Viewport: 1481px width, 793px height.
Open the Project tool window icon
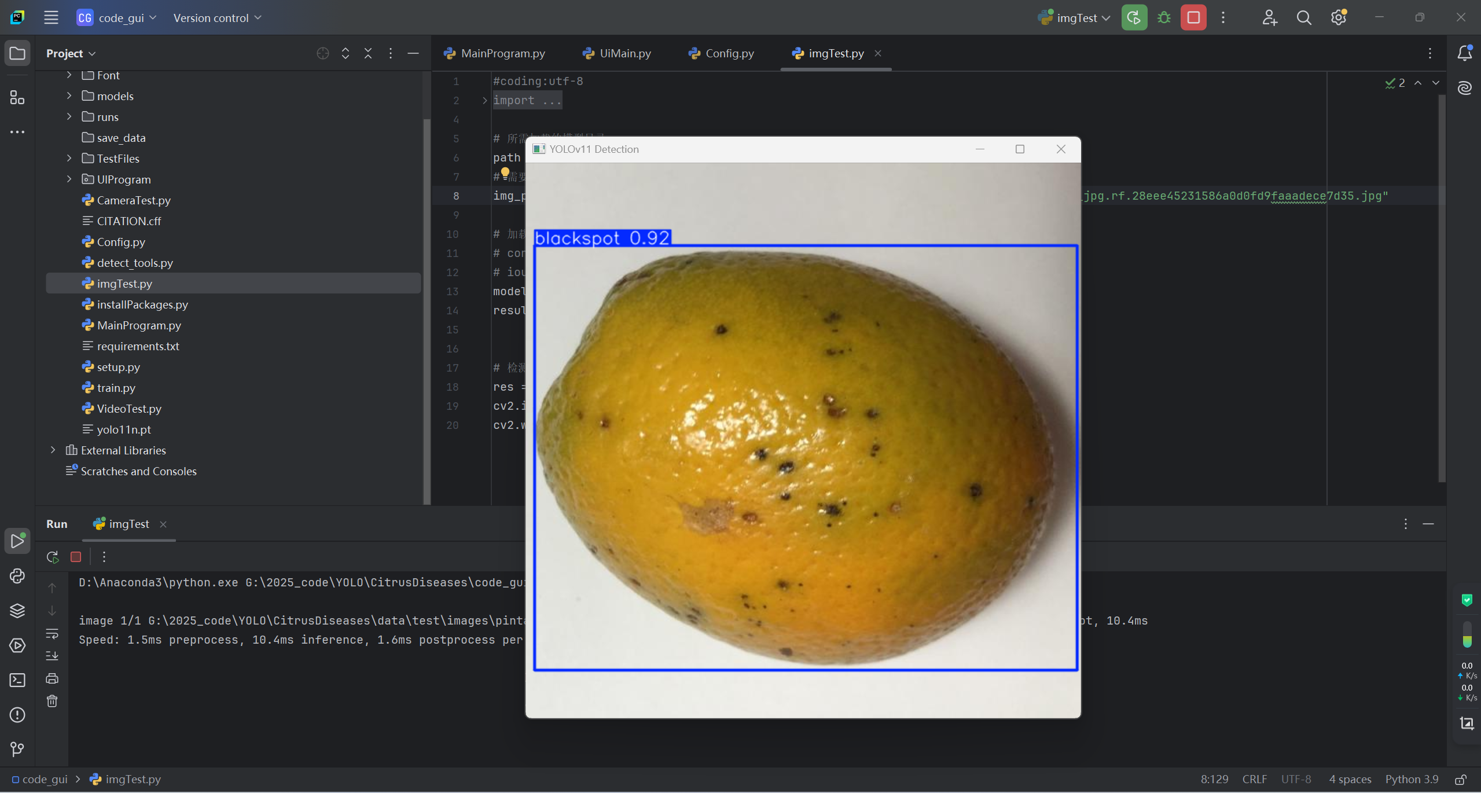(x=17, y=53)
